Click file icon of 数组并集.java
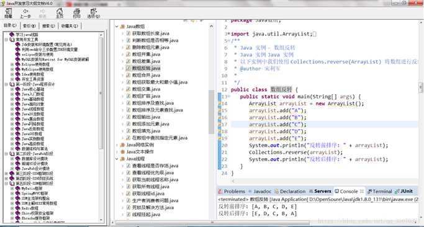424x227 pixels. (129, 55)
